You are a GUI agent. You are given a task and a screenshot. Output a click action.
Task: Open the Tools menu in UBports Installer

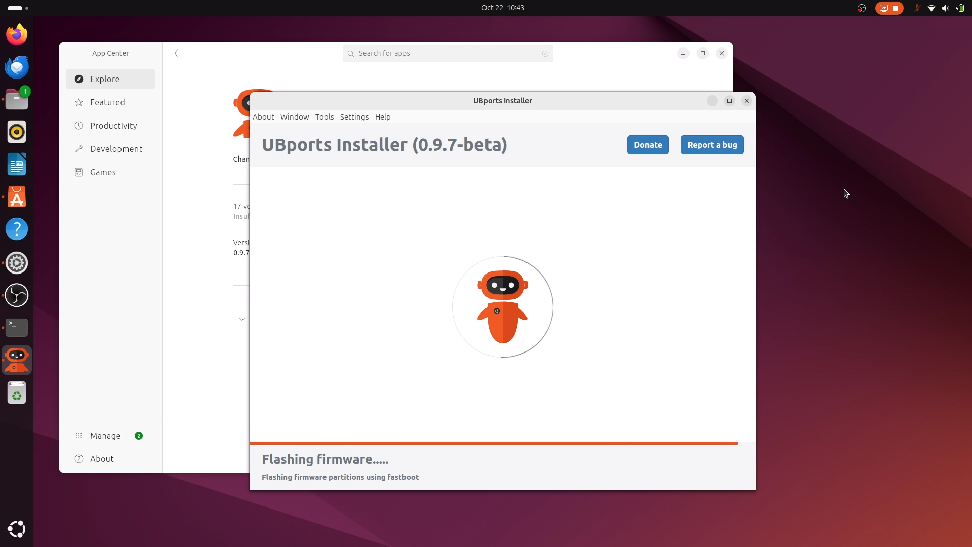pos(325,117)
